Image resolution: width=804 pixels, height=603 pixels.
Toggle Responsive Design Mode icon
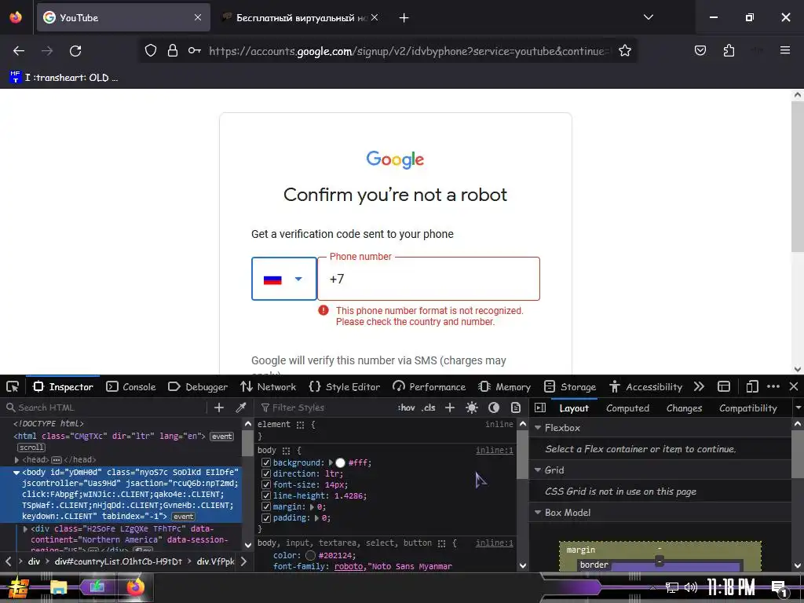(751, 386)
